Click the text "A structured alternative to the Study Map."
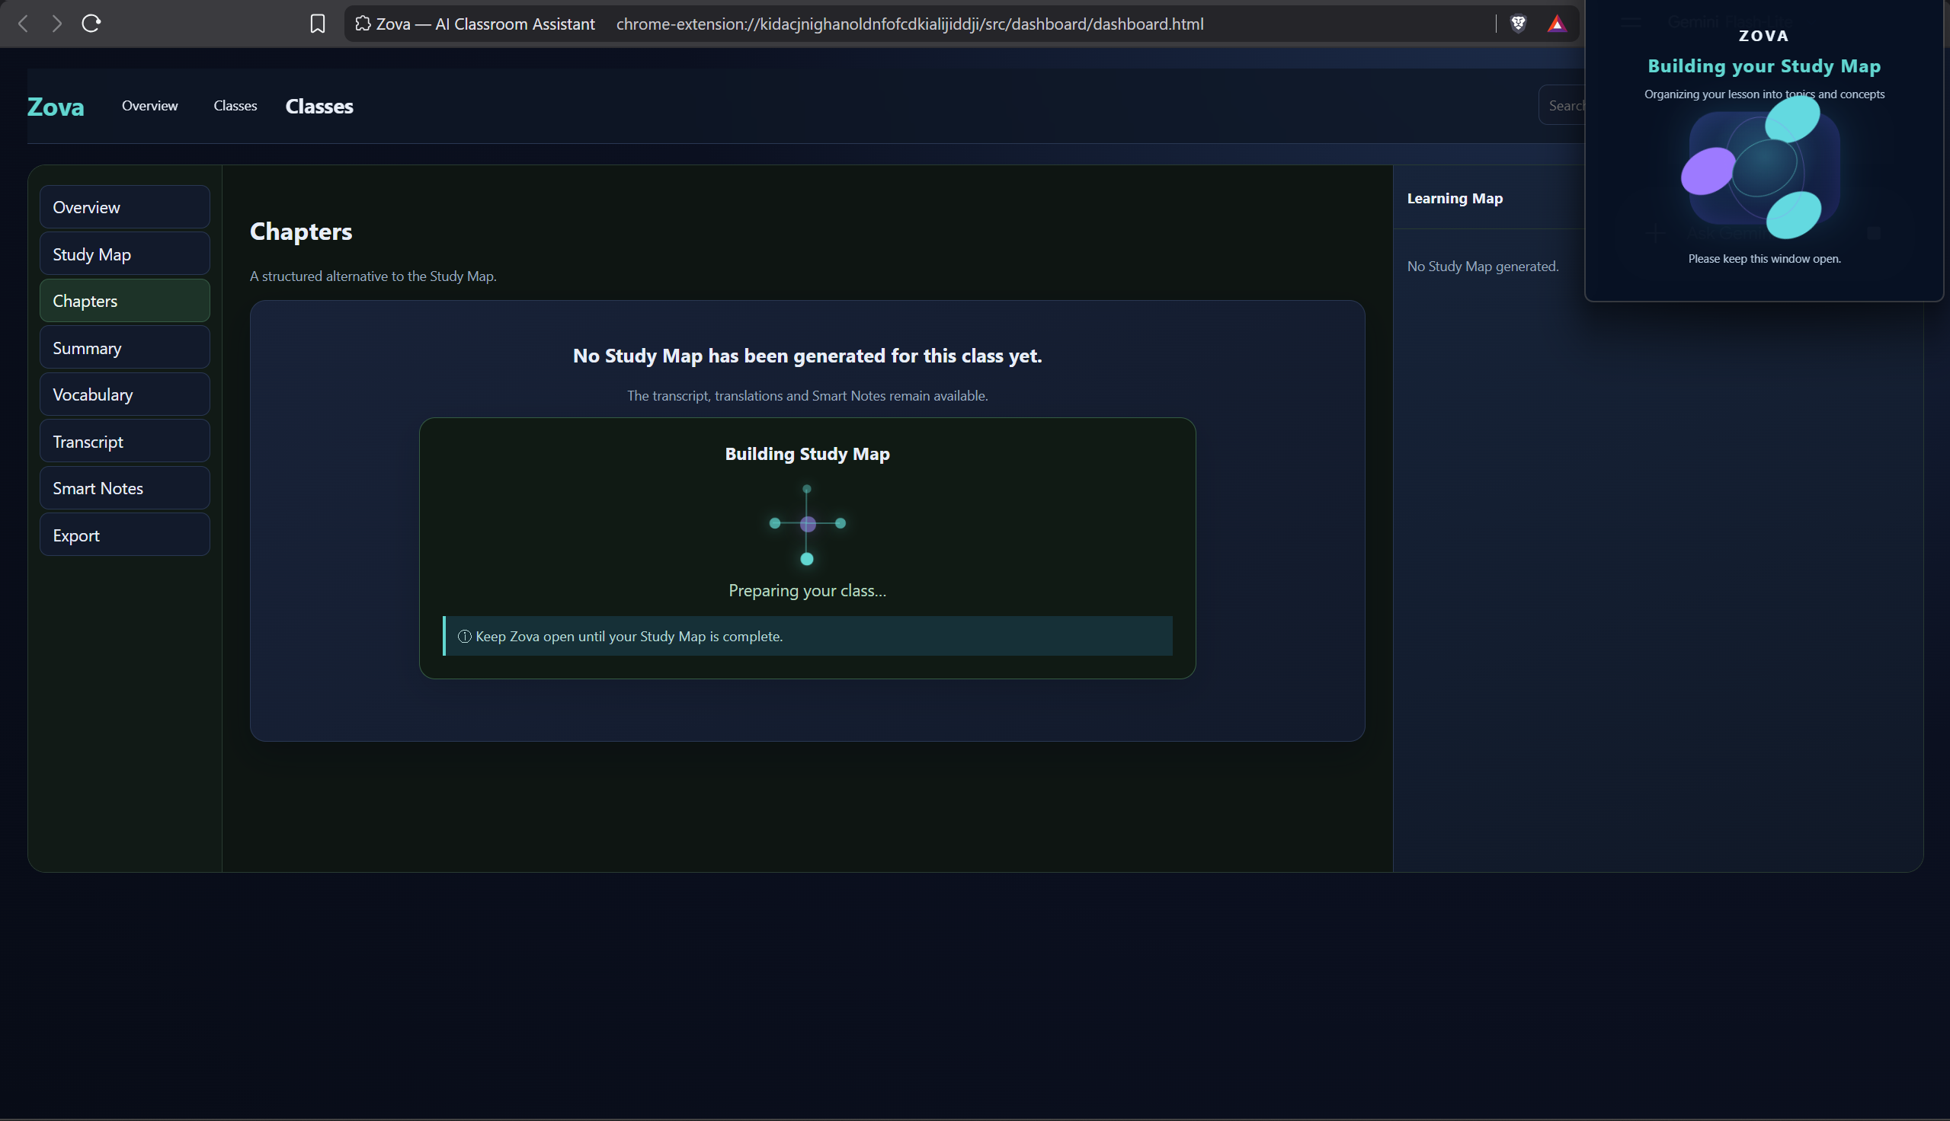The width and height of the screenshot is (1950, 1121). point(373,276)
